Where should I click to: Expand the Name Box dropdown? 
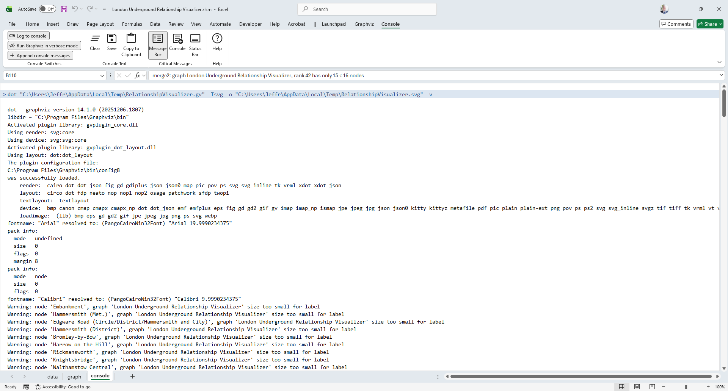point(102,76)
